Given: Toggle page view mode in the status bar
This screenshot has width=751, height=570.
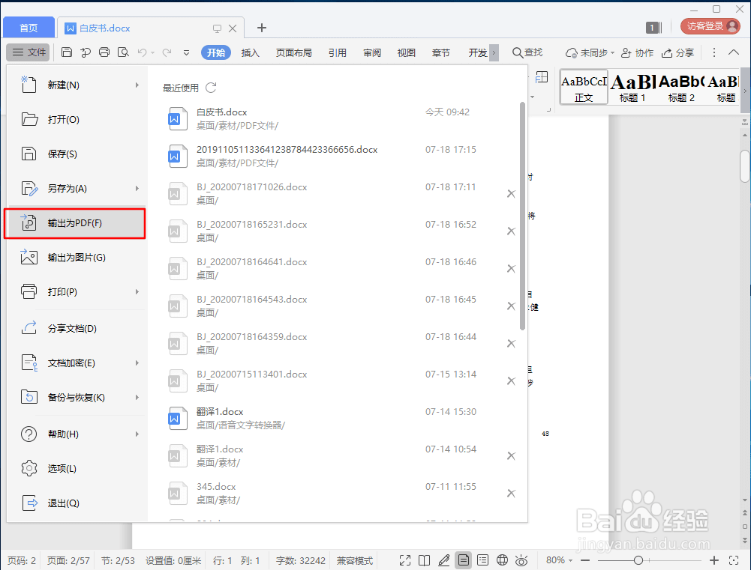Looking at the screenshot, I should point(464,560).
